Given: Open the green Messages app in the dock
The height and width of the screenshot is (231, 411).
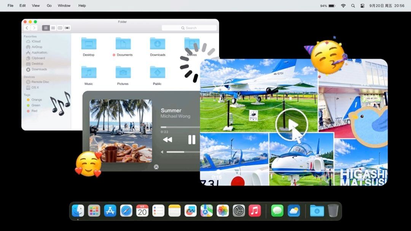Looking at the screenshot, I should 277,210.
